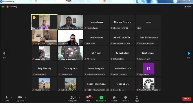Screen dimensions: 193x104
Task: Click the raised hand icon on Nayera's tile
Action: [x=34, y=18]
